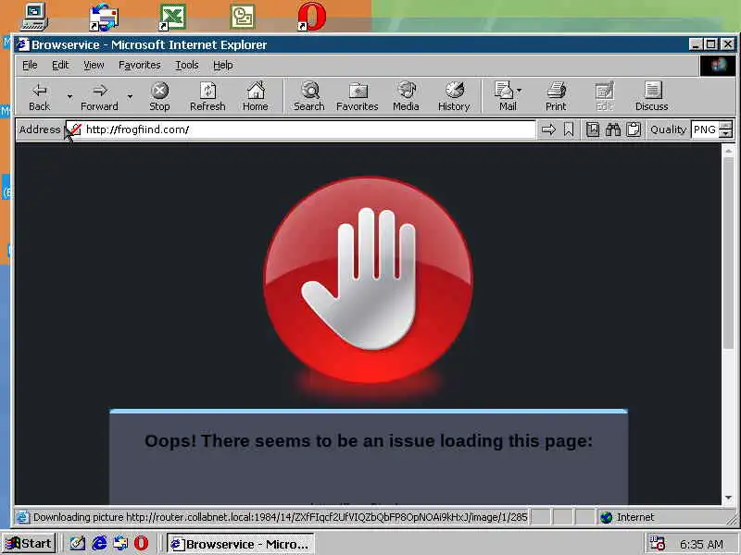
Task: Decrease Quality with the spinner down arrow
Action: [726, 133]
